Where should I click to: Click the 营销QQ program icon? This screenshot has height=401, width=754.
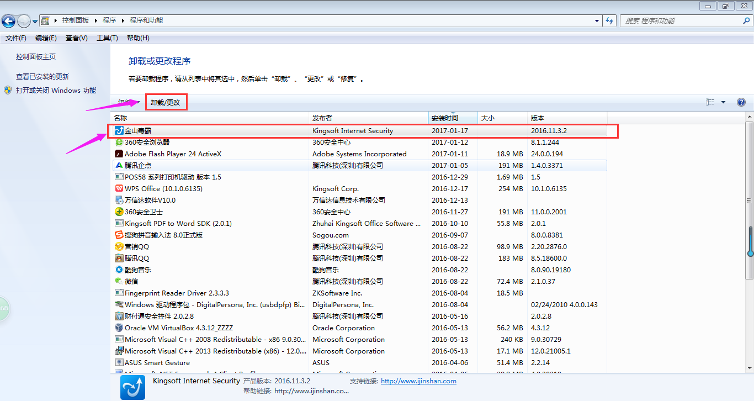pos(119,247)
